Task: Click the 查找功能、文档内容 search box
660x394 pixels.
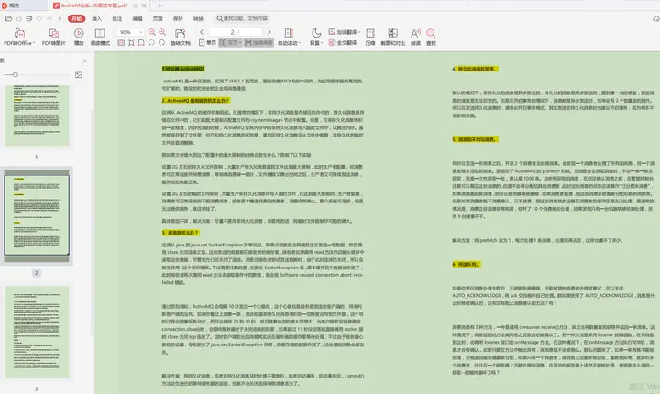Action: pos(242,18)
